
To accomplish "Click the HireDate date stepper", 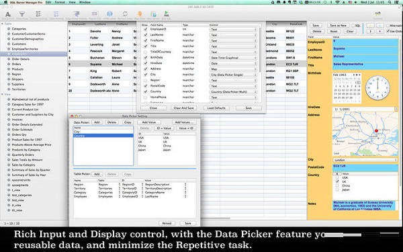I will point(396,110).
